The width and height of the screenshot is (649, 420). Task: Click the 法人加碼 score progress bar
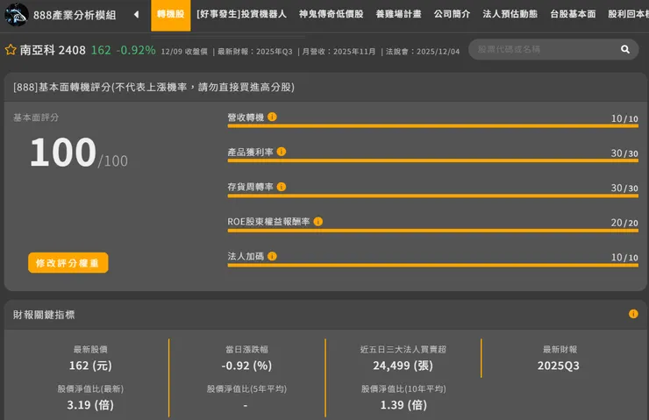pos(433,266)
